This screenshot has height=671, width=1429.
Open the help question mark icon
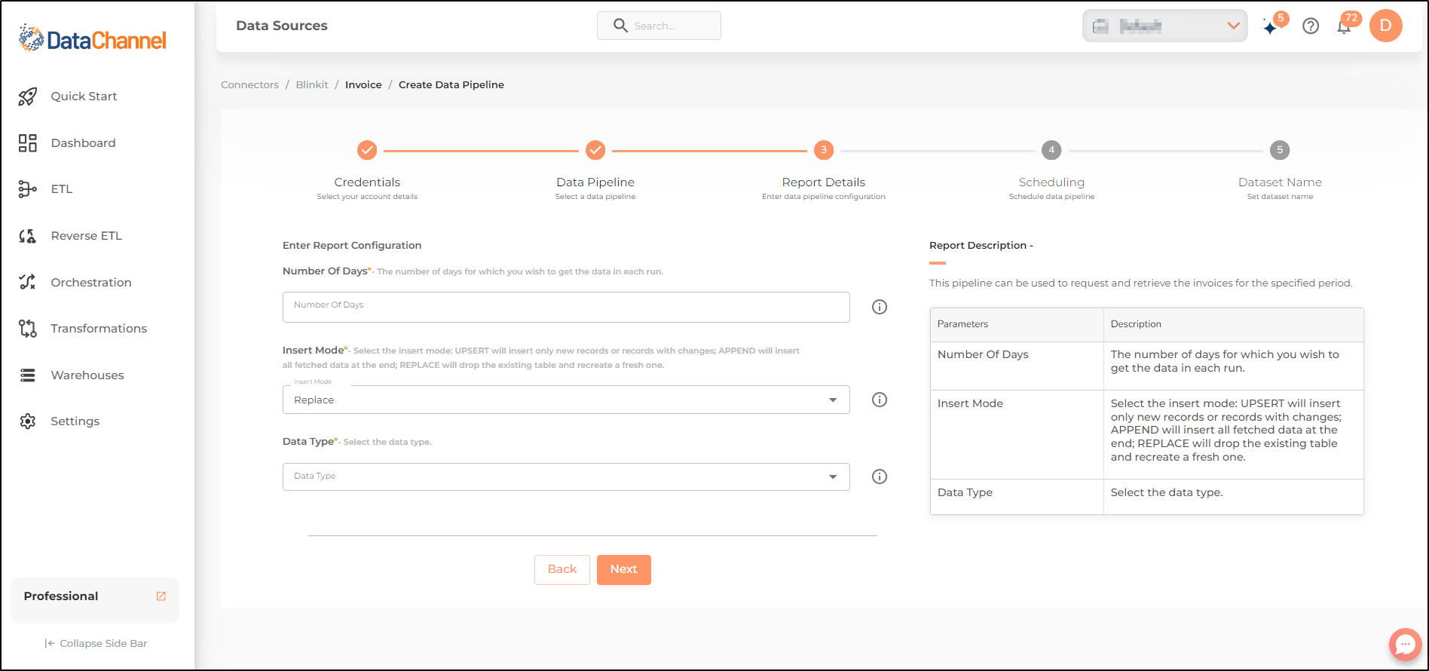point(1311,26)
